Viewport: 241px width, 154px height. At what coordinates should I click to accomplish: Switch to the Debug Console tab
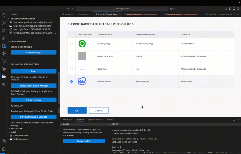[95, 120]
